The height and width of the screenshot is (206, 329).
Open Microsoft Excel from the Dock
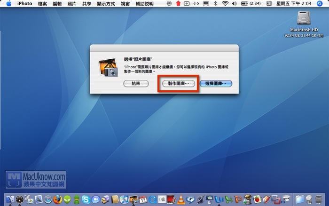click(228, 199)
